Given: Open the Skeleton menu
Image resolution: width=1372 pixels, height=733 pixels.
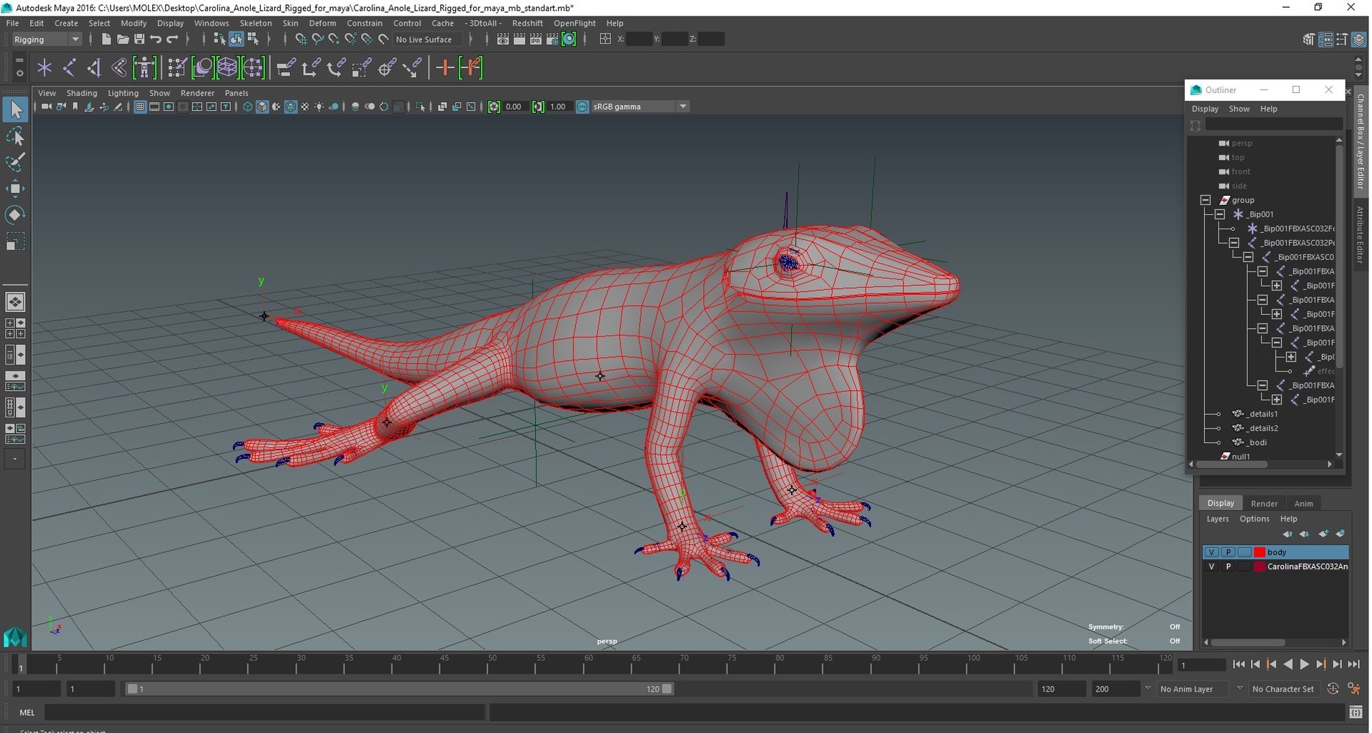Looking at the screenshot, I should [255, 23].
